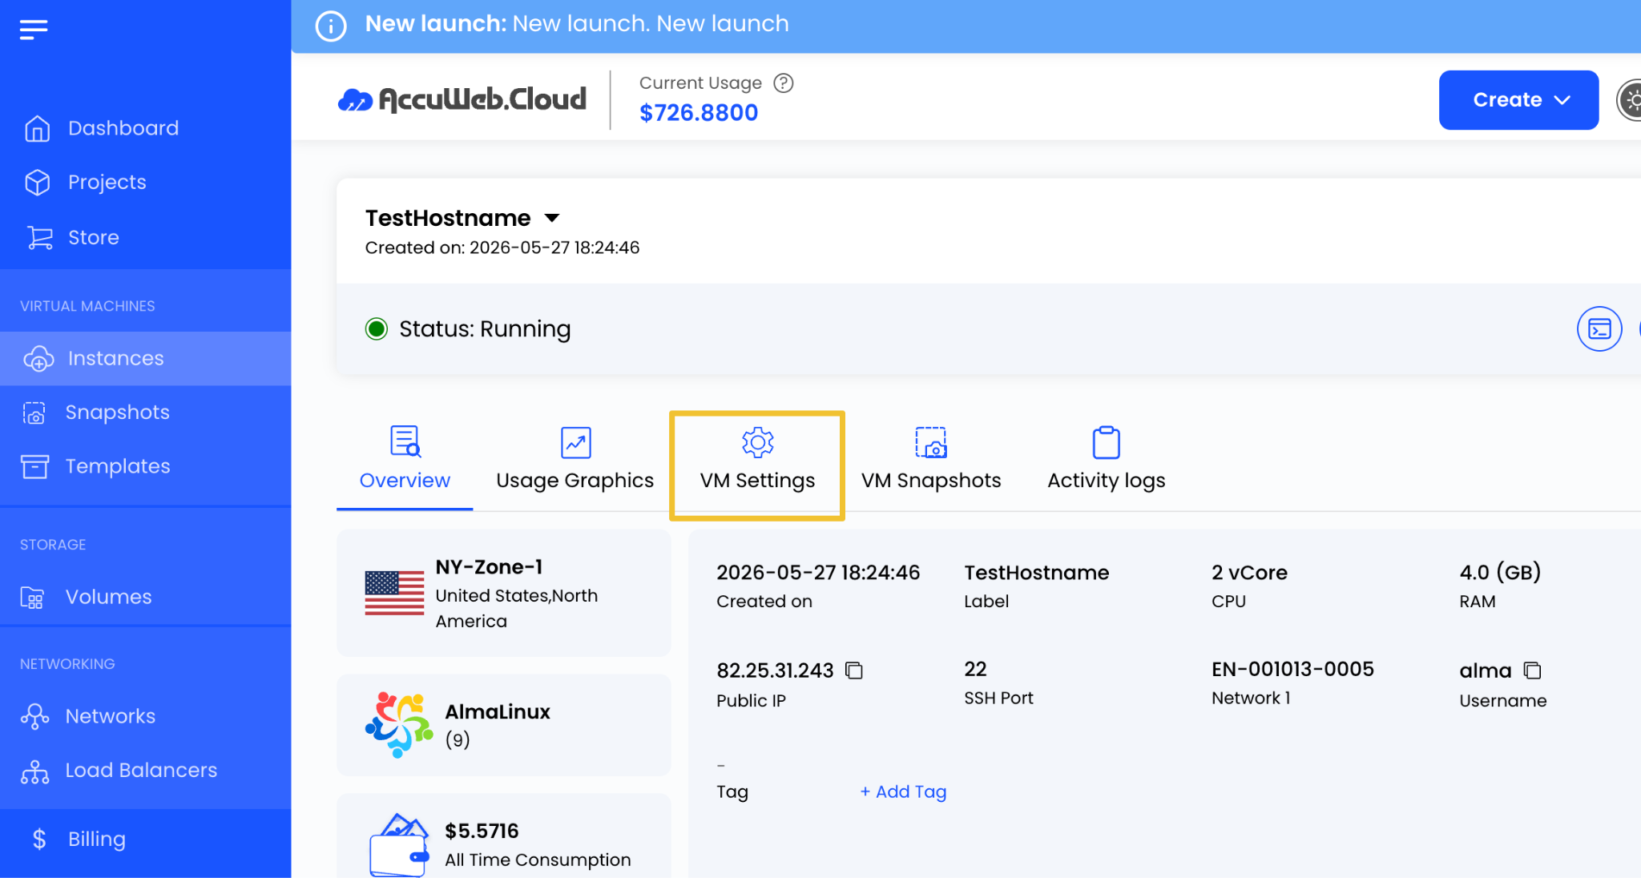This screenshot has height=878, width=1641.
Task: Click the $5.5716 All Time Consumption card
Action: pos(503,836)
